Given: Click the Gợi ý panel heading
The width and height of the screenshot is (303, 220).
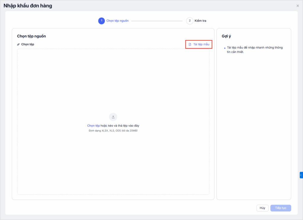Looking at the screenshot, I should (x=226, y=36).
